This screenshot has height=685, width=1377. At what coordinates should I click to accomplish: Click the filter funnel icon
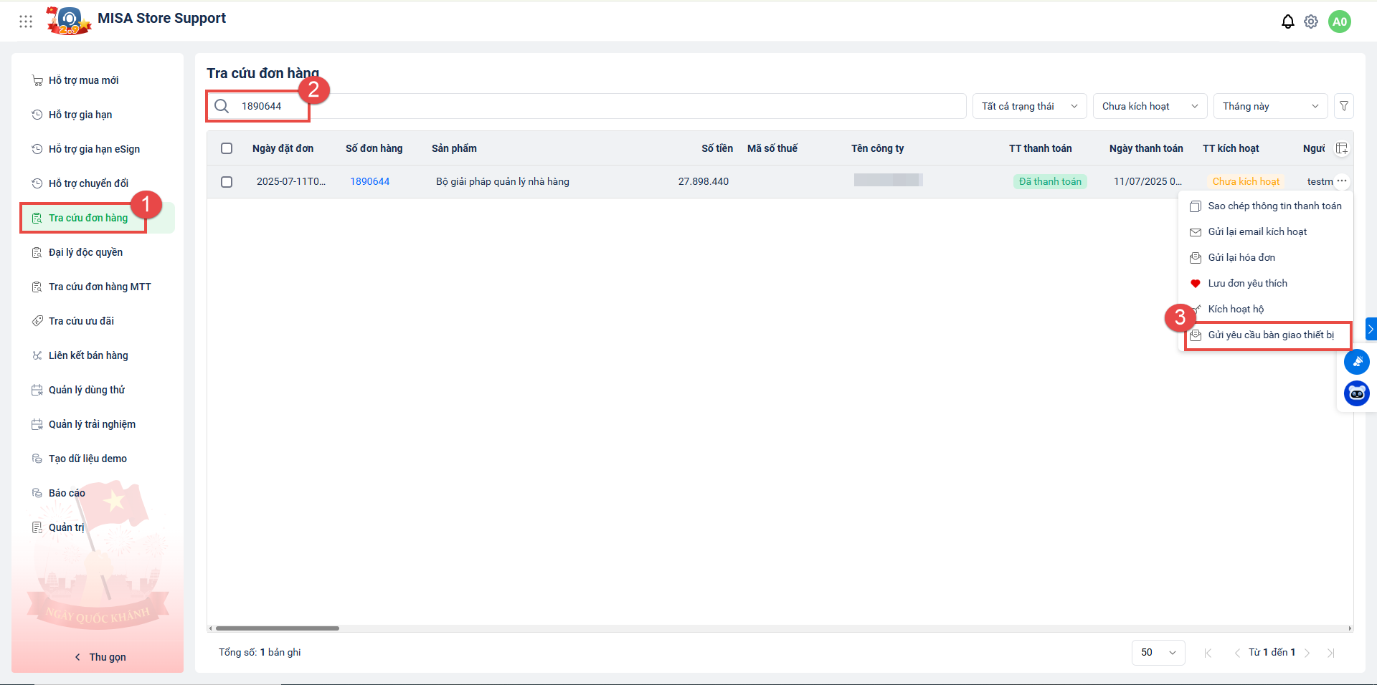coord(1343,106)
